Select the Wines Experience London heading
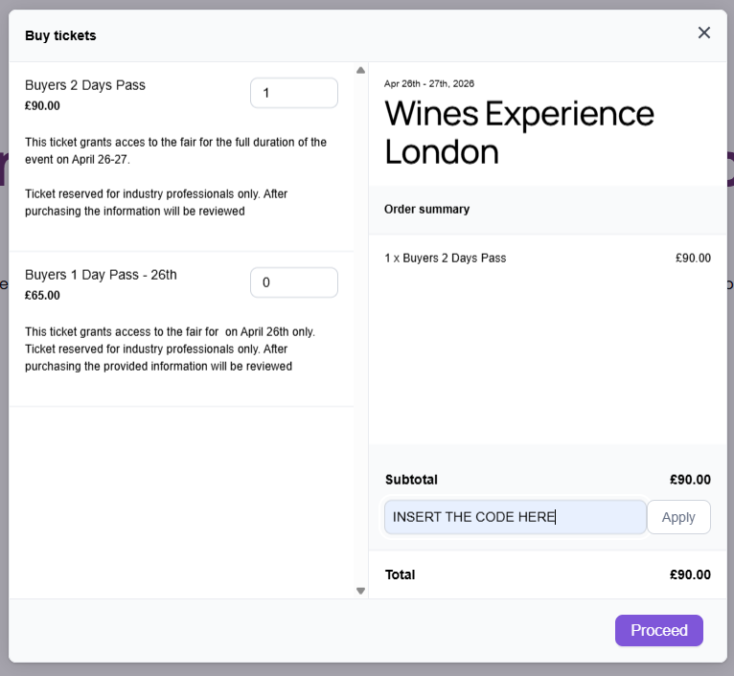The image size is (734, 676). tap(518, 132)
